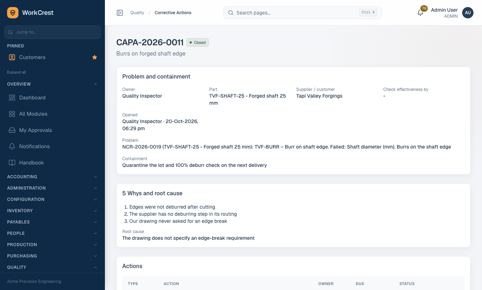Open All Modules page

[x=52, y=114]
